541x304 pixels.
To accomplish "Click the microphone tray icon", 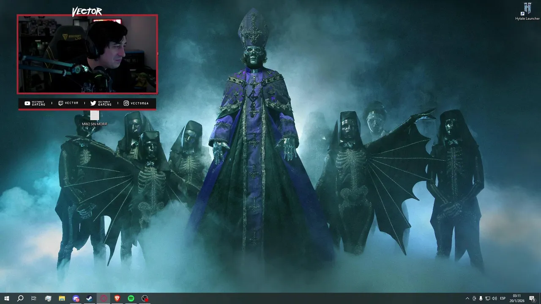I will tap(481, 299).
